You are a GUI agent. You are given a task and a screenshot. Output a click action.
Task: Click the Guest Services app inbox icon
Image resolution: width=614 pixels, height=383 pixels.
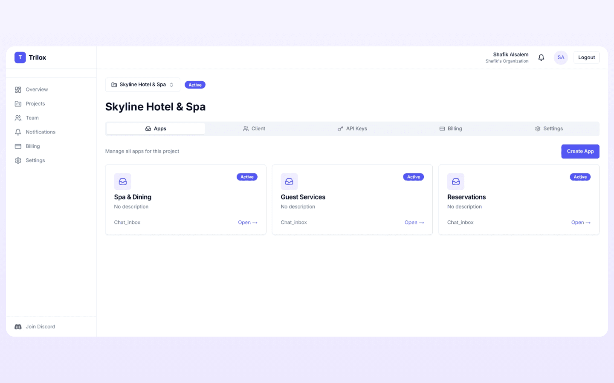[x=289, y=181]
